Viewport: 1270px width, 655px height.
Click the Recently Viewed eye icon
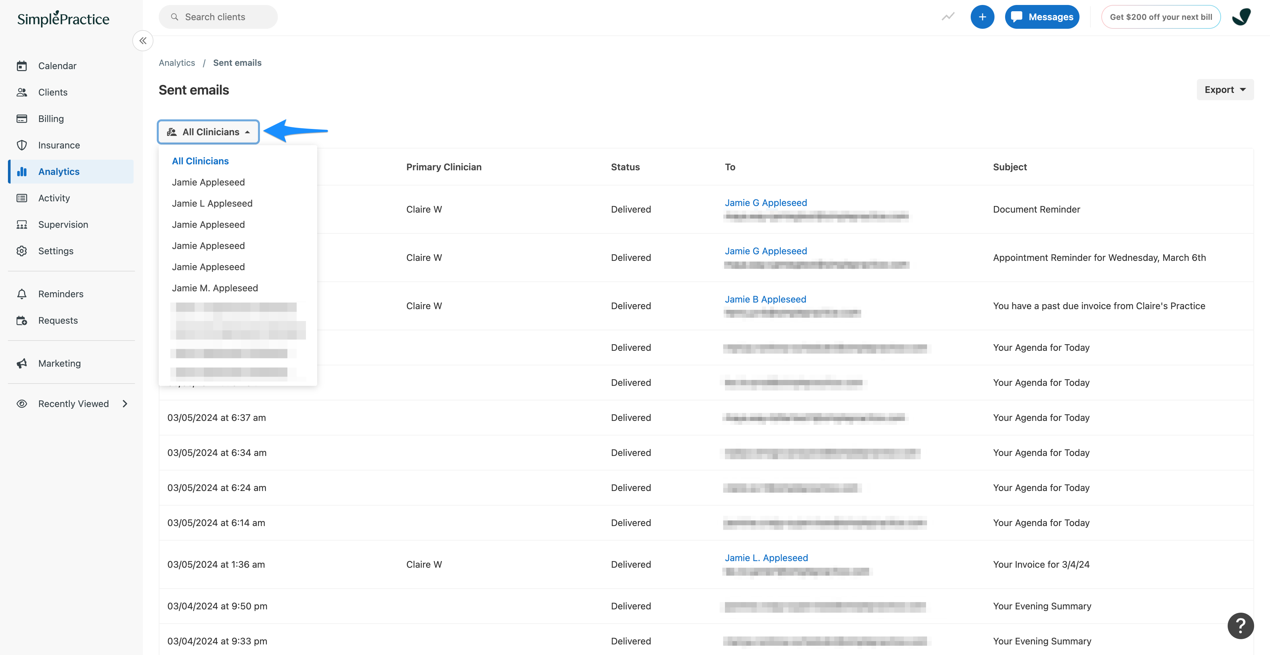pyautogui.click(x=22, y=404)
